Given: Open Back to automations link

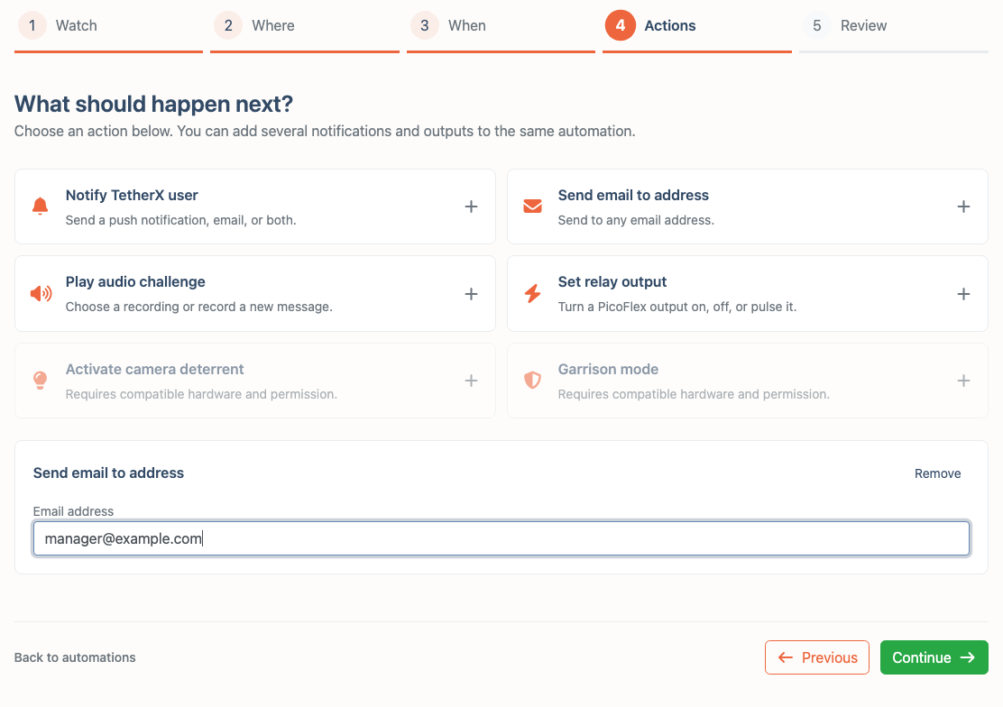Looking at the screenshot, I should (75, 657).
